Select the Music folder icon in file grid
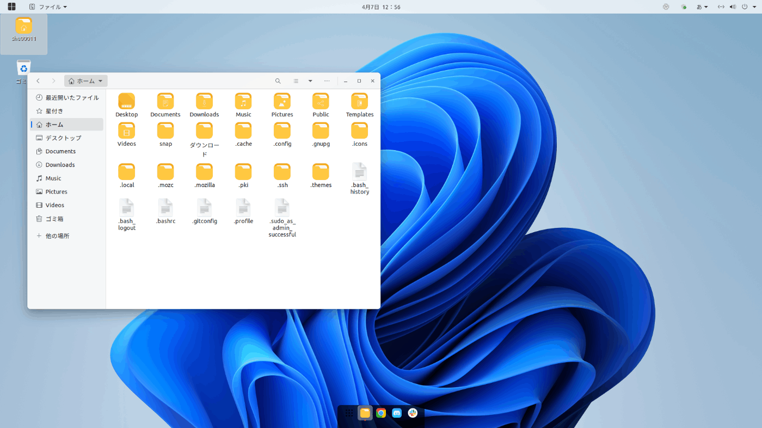This screenshot has height=428, width=762. [x=243, y=101]
